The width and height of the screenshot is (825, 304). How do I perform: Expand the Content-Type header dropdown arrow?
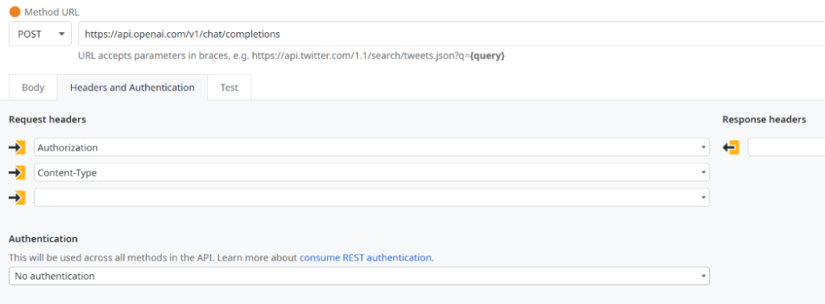click(x=703, y=172)
